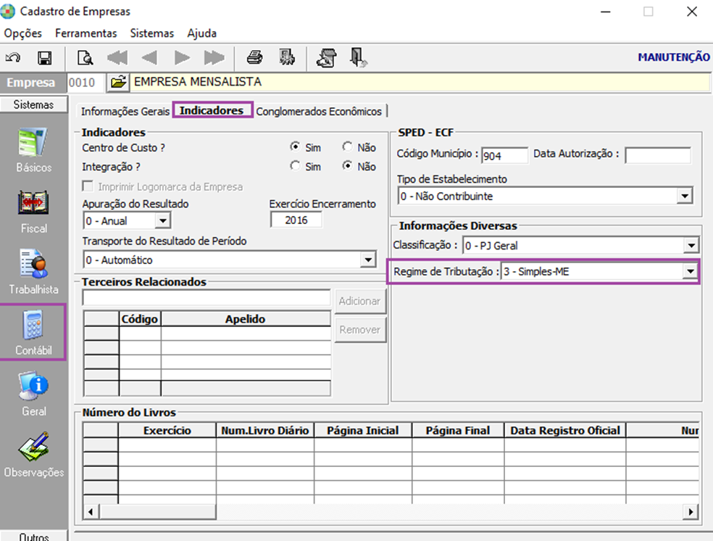Click the Exercício Encerramento field 2016
This screenshot has width=713, height=541.
(296, 220)
